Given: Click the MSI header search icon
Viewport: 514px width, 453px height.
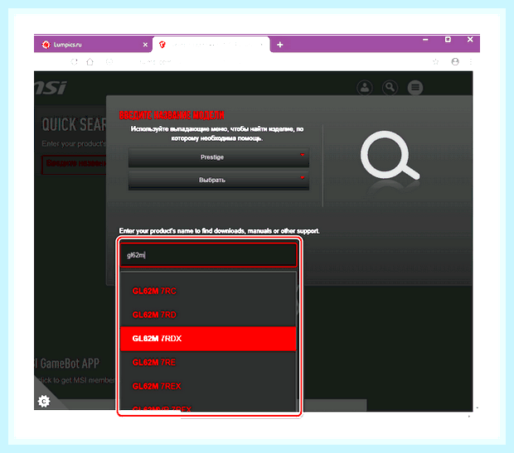Looking at the screenshot, I should click(390, 88).
